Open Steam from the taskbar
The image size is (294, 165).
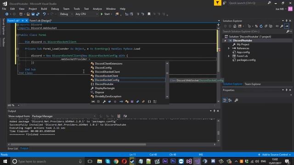[132, 161]
